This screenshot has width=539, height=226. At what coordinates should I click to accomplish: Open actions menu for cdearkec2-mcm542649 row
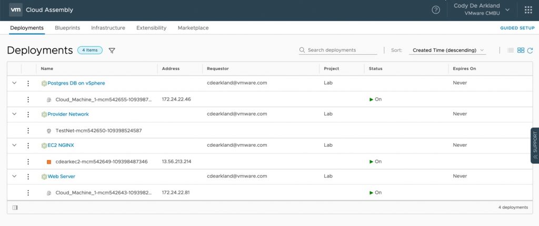click(x=28, y=162)
